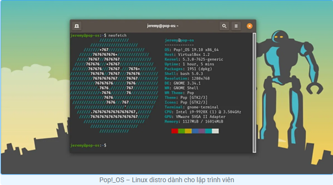Click the cyan jeremy@pop-os neofetch header
Screen dimensions: 333x185
pyautogui.click(x=179, y=40)
